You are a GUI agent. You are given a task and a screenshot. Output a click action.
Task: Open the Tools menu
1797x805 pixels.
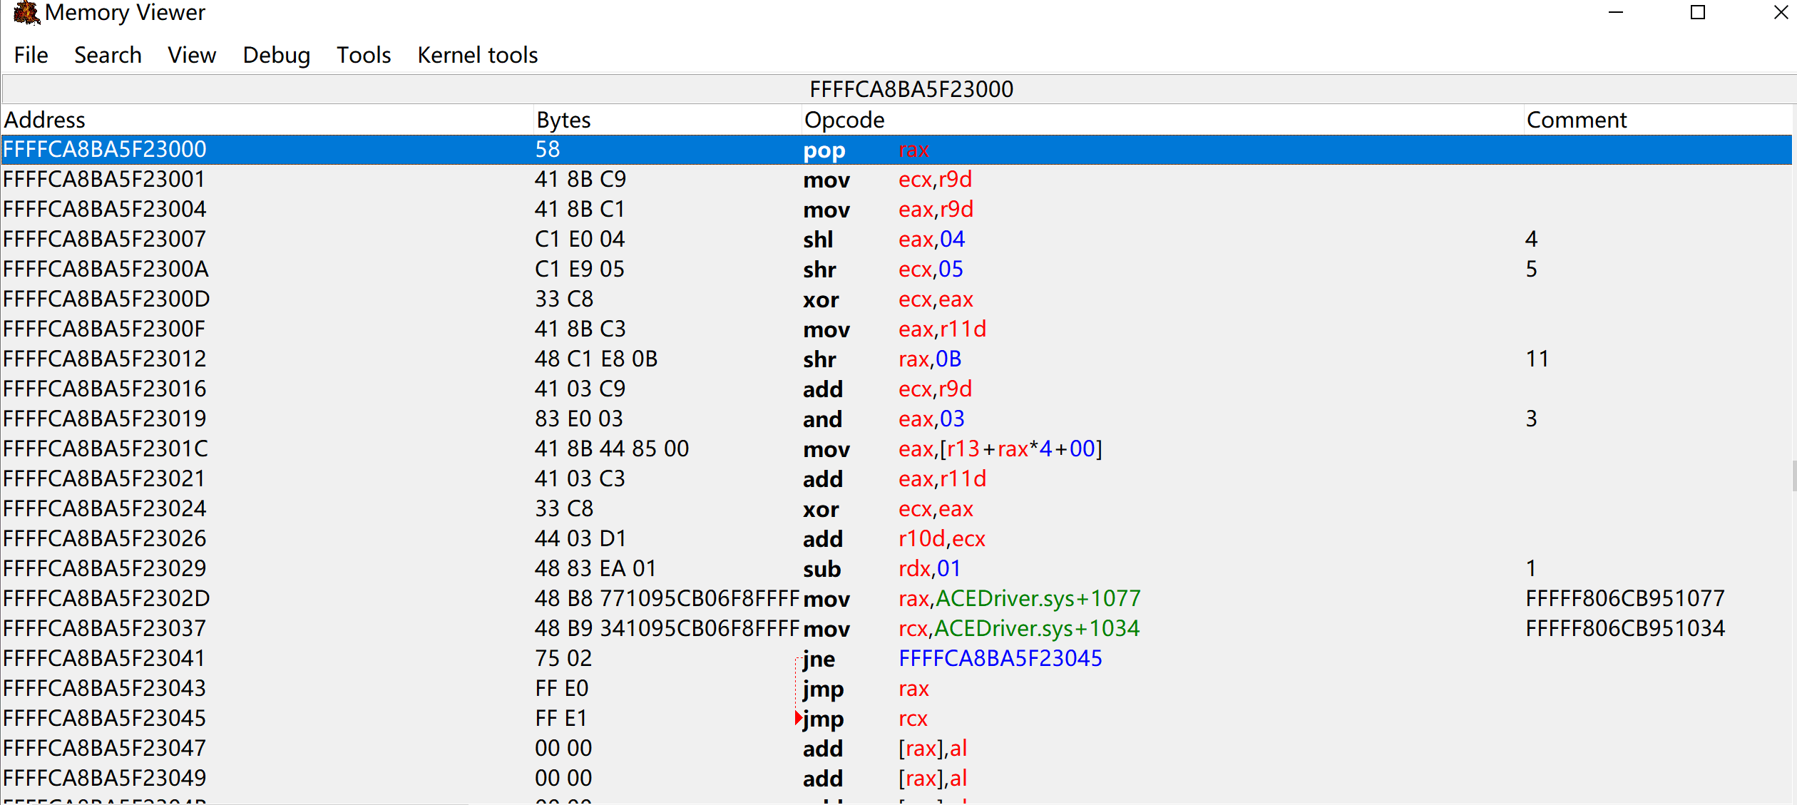tap(364, 55)
